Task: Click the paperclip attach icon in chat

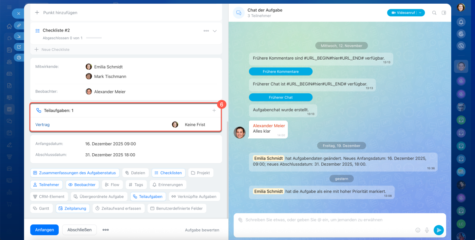Action: coord(240,220)
